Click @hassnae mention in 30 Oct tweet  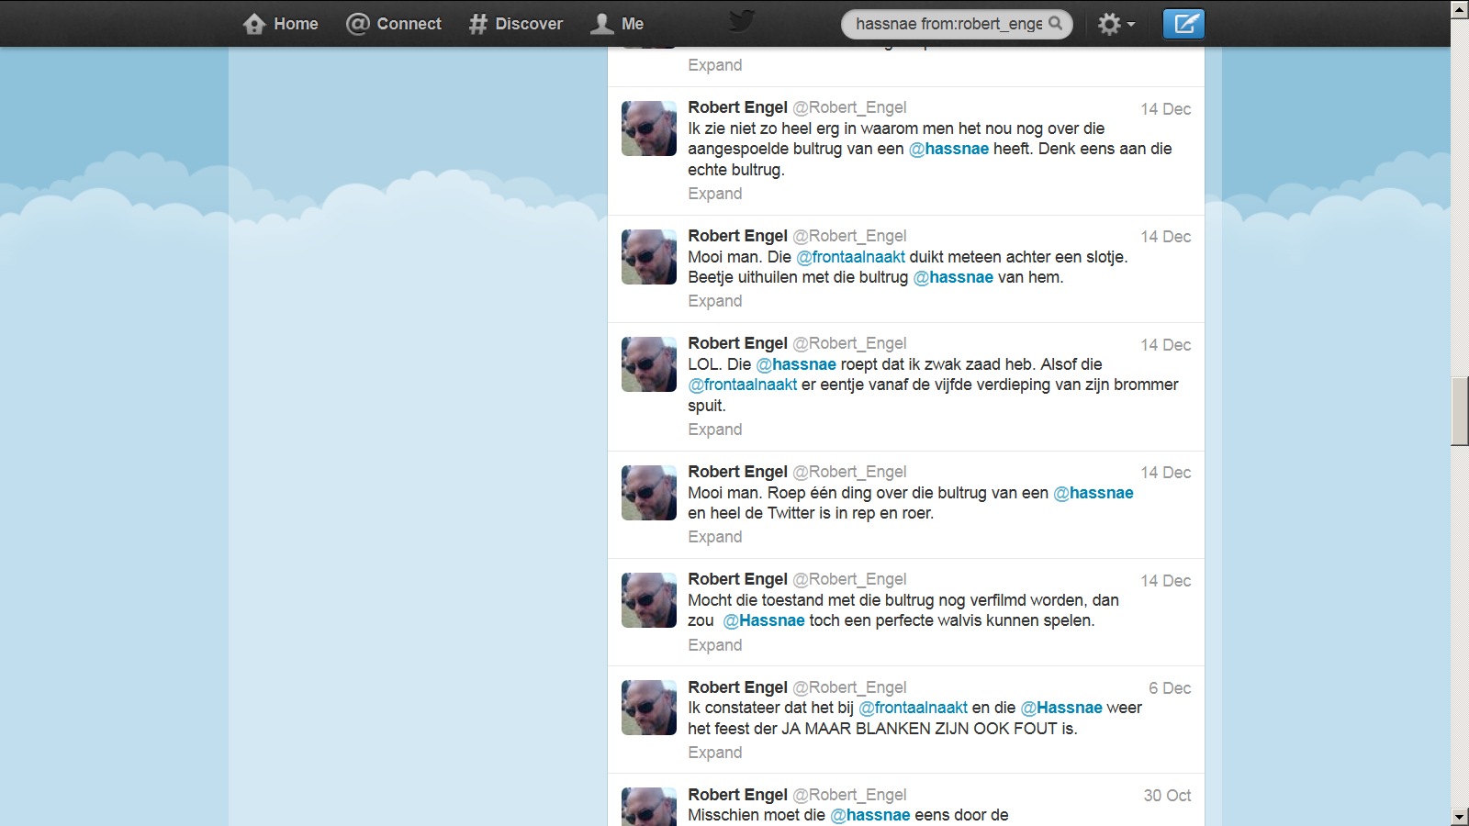(x=870, y=815)
